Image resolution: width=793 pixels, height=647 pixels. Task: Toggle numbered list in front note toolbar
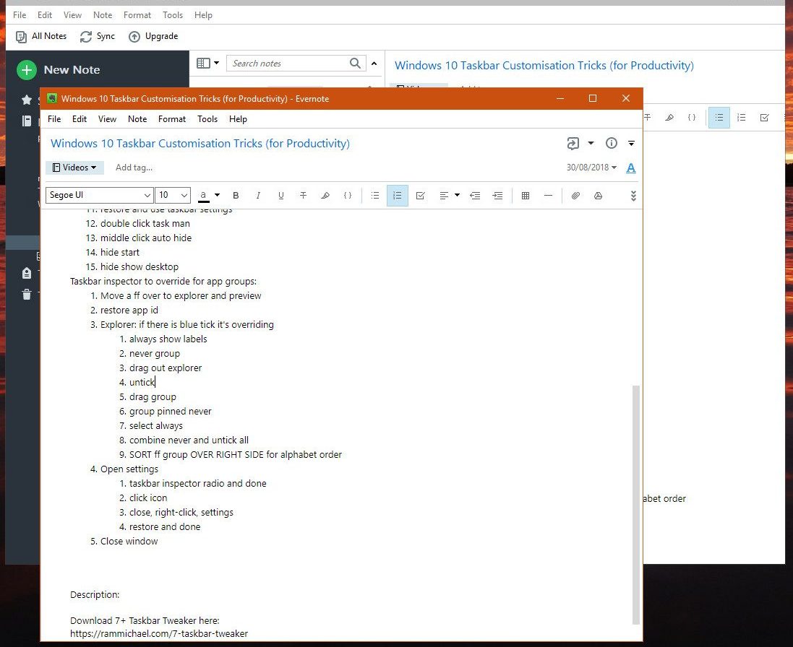tap(398, 196)
